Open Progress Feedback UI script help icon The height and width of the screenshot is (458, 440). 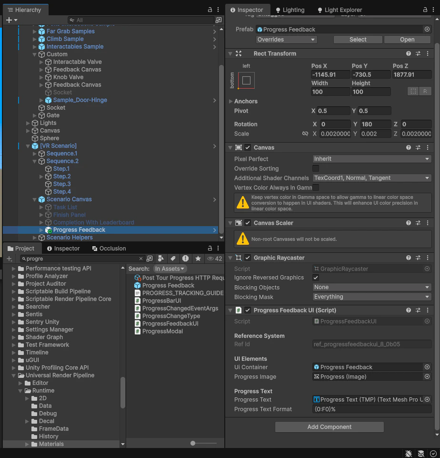click(408, 310)
